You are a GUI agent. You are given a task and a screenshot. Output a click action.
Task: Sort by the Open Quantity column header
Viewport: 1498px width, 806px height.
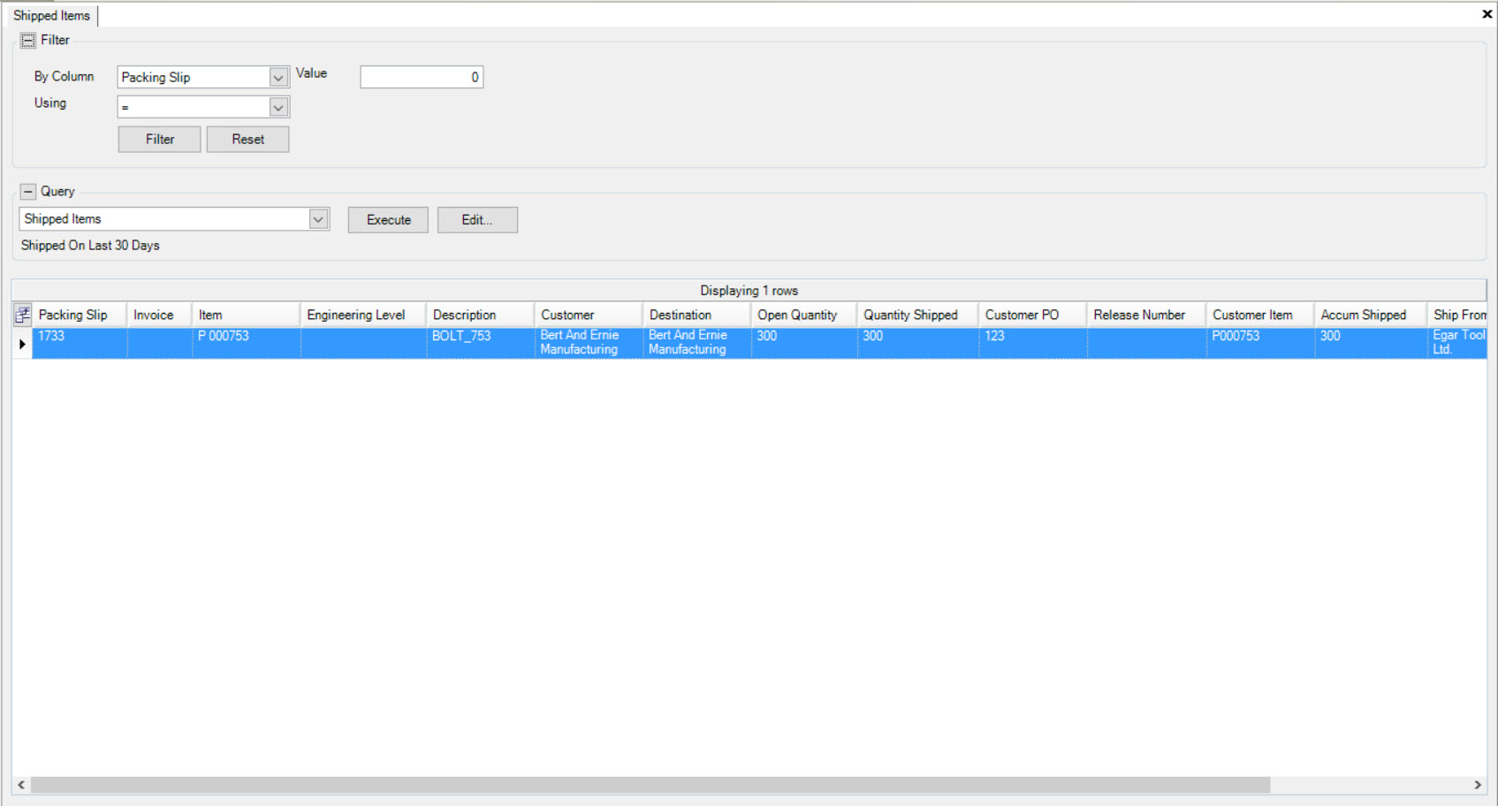pos(804,315)
